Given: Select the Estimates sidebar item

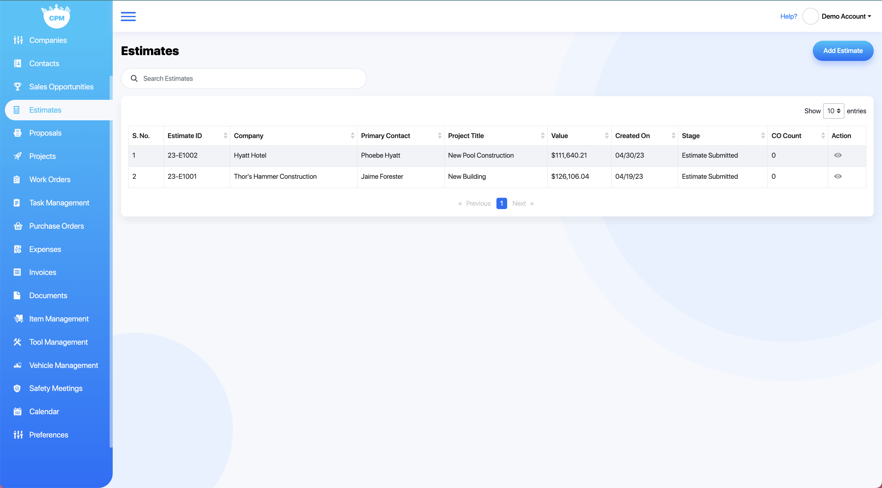Looking at the screenshot, I should [x=58, y=110].
